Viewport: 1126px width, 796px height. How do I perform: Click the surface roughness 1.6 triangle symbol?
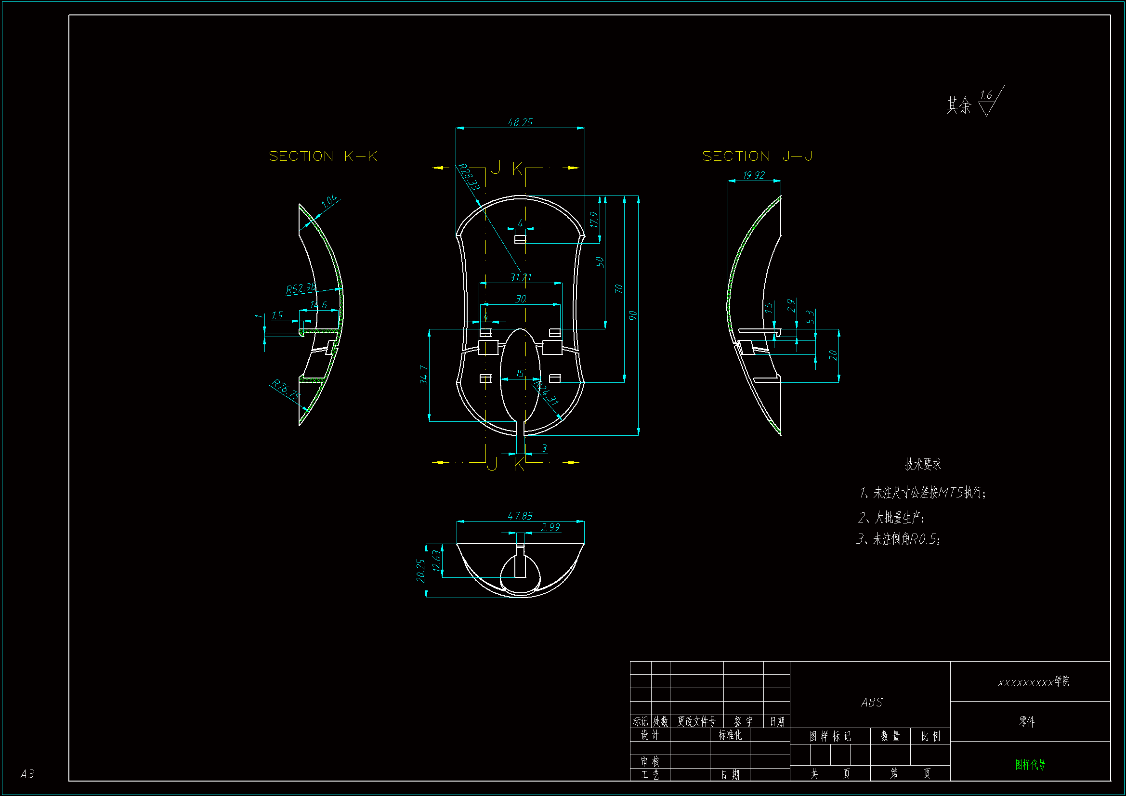pos(987,107)
